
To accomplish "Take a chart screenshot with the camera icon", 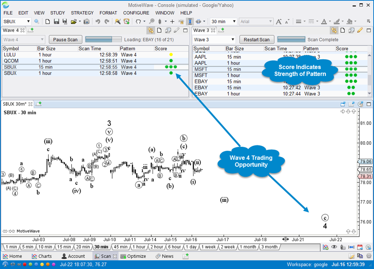I will 86,22.
